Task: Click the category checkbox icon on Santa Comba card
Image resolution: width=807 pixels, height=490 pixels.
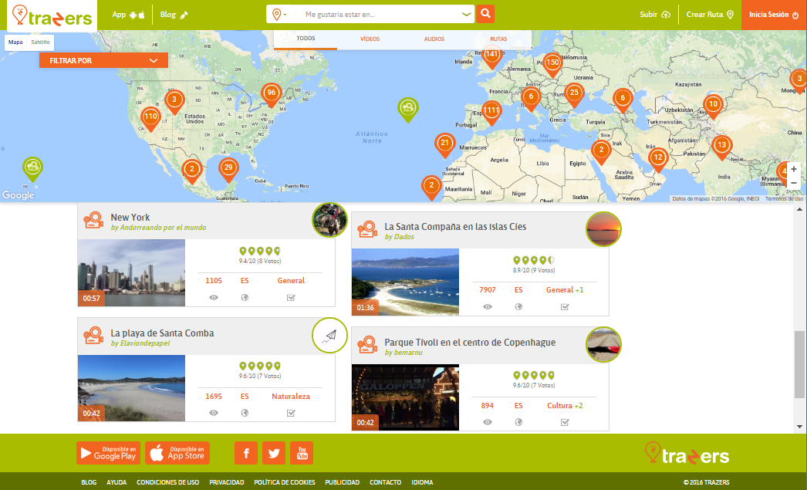Action: tap(291, 413)
